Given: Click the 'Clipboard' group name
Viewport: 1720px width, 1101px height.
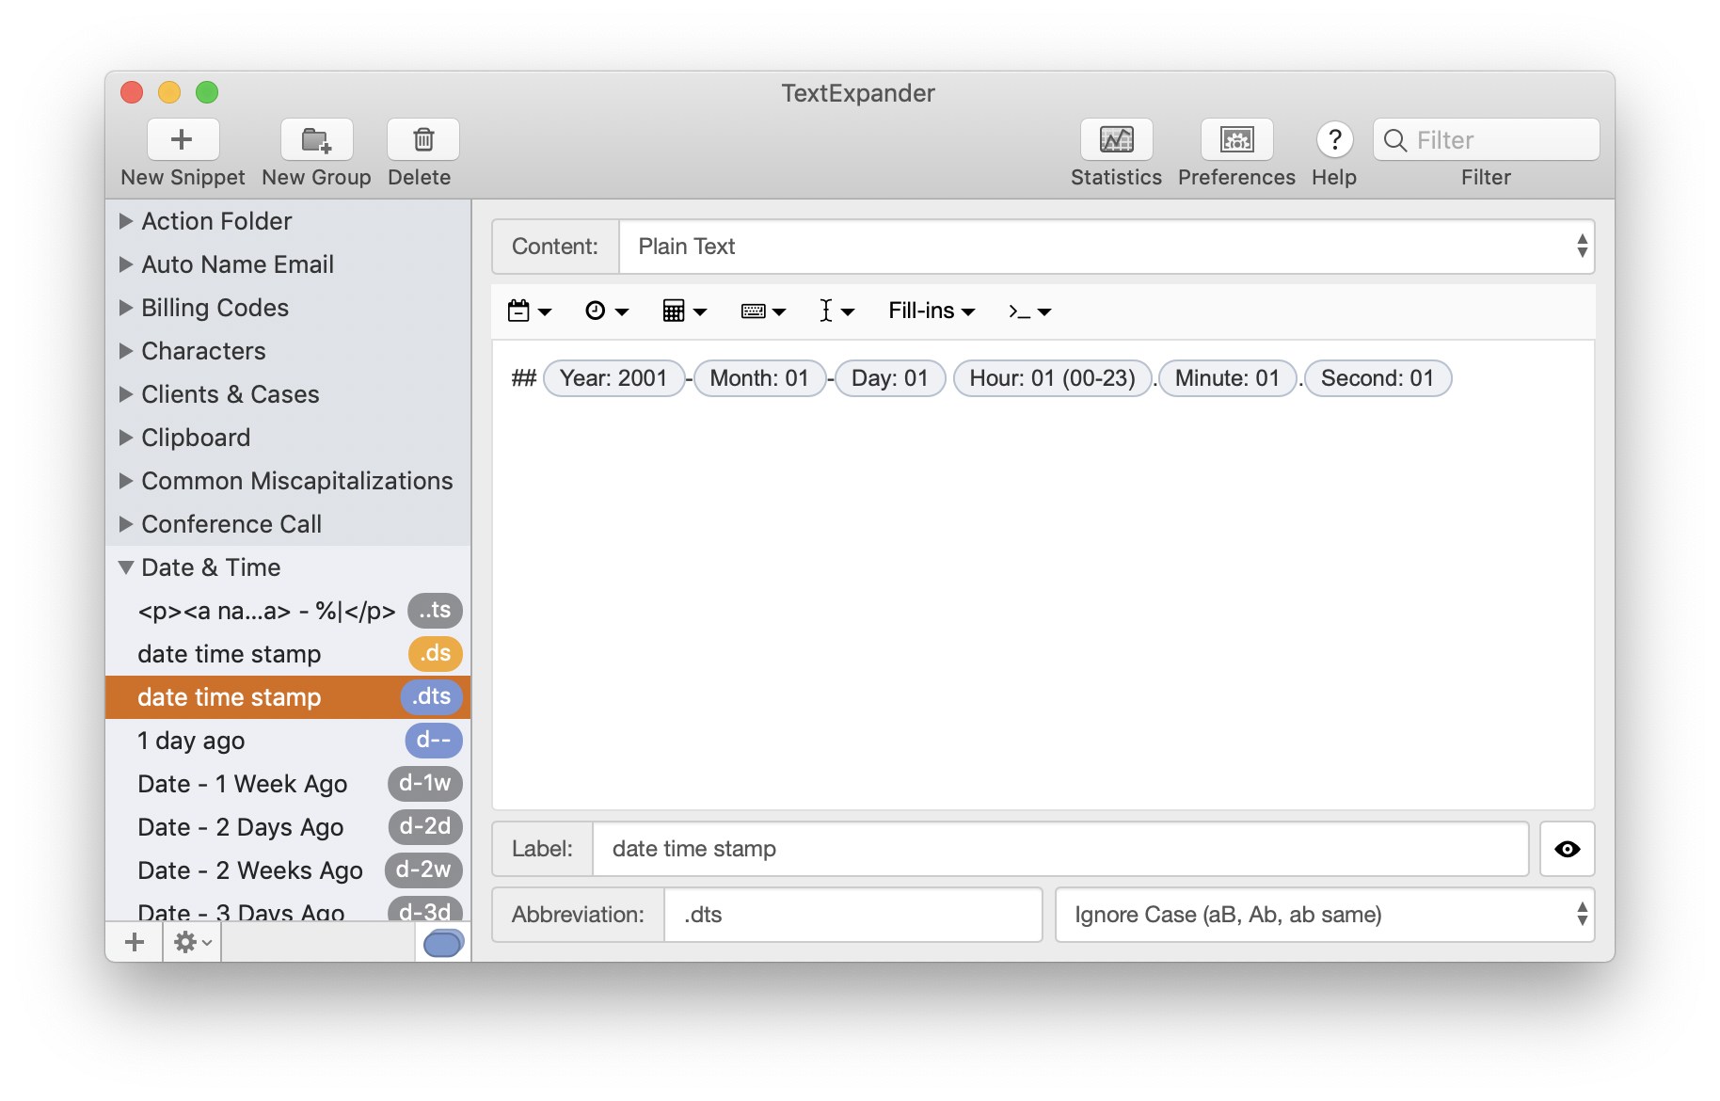Looking at the screenshot, I should click(x=196, y=438).
